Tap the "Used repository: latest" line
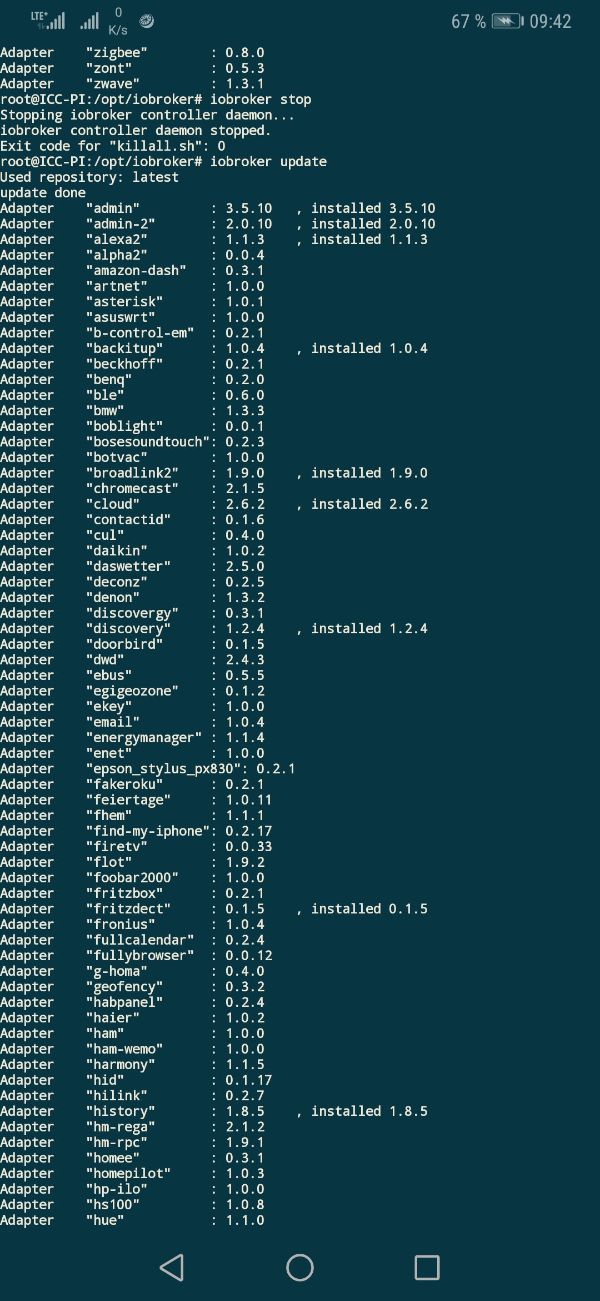This screenshot has height=1301, width=600. (x=89, y=177)
